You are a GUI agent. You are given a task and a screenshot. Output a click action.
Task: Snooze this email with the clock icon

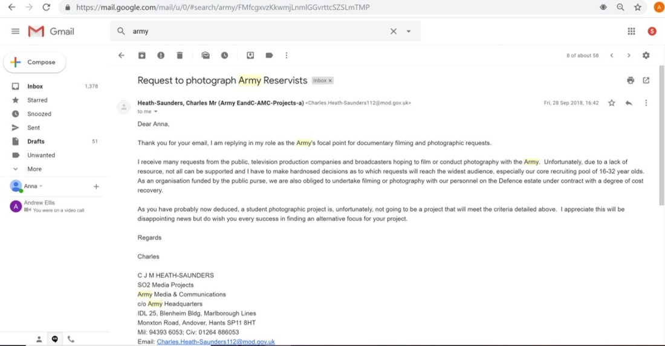click(x=224, y=55)
